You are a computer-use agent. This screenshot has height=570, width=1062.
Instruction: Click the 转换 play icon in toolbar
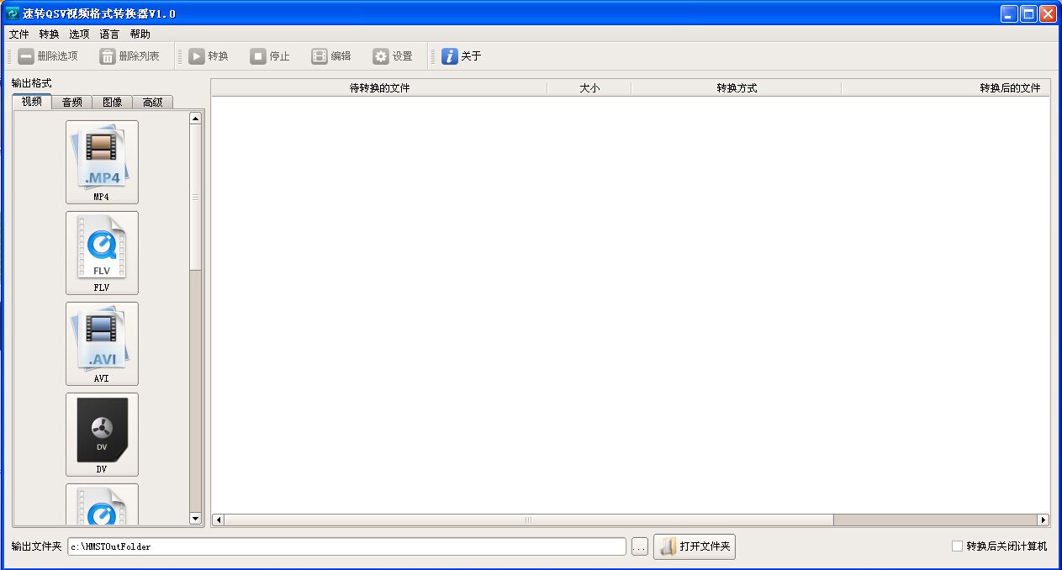(x=197, y=56)
